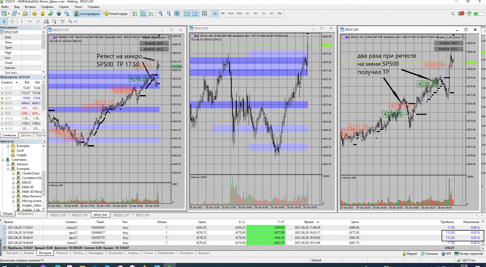The width and height of the screenshot is (486, 267).
Task: Select the equidistant channel tool
Action: tap(46, 21)
